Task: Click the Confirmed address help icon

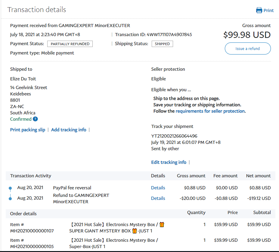Action: tap(35, 119)
